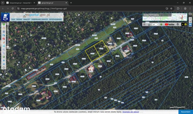Click the Rozumiem cookie button
193x114 pixels.
point(186,112)
